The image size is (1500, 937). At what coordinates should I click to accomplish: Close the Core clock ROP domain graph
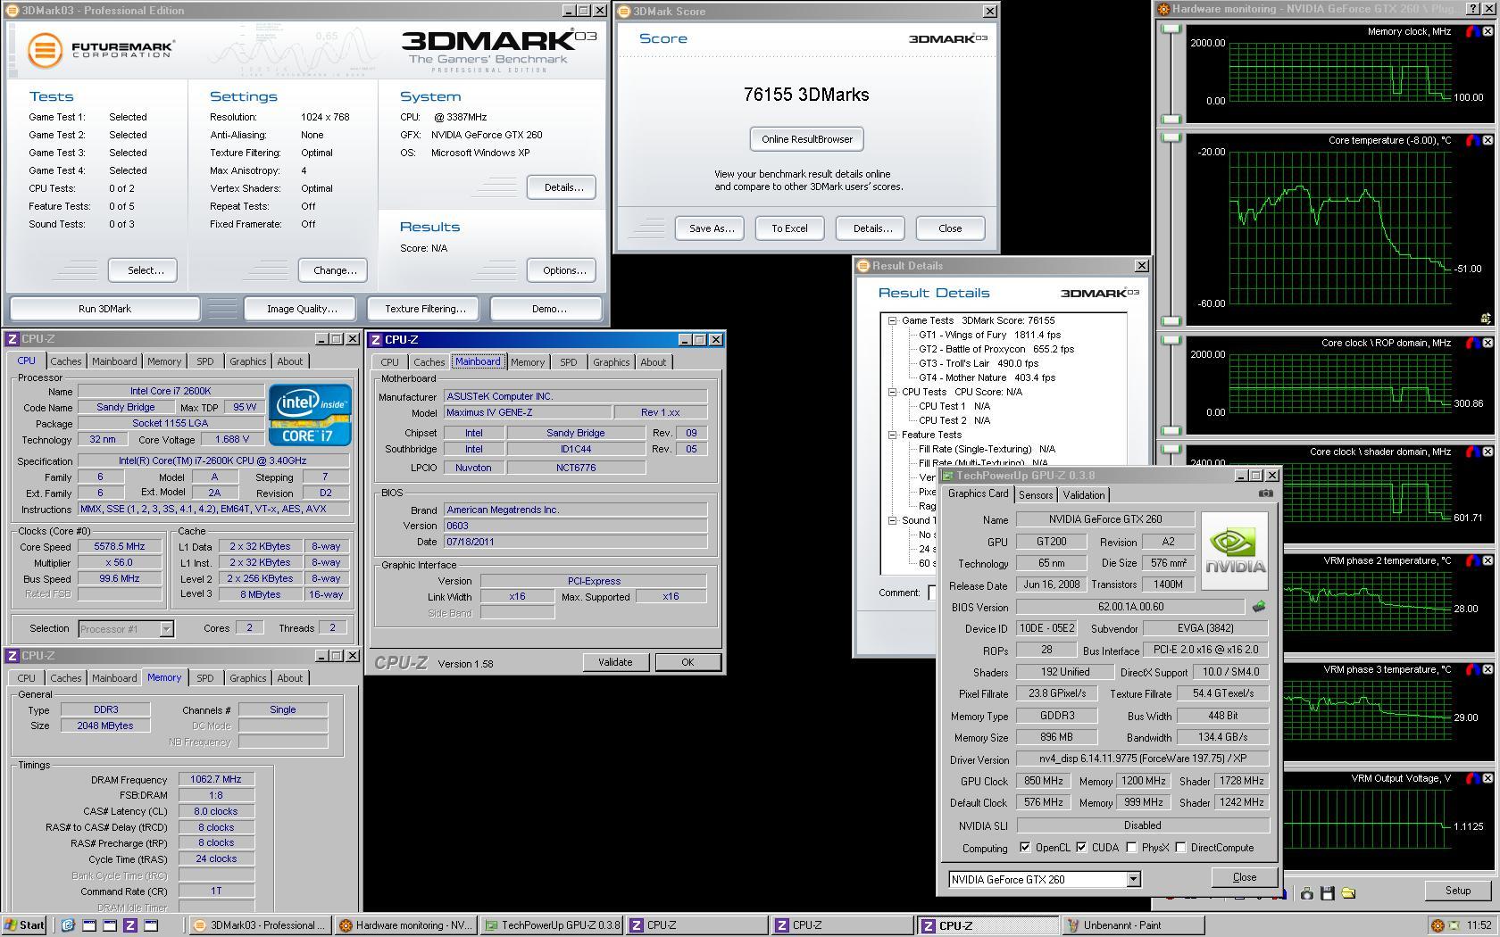(1487, 343)
